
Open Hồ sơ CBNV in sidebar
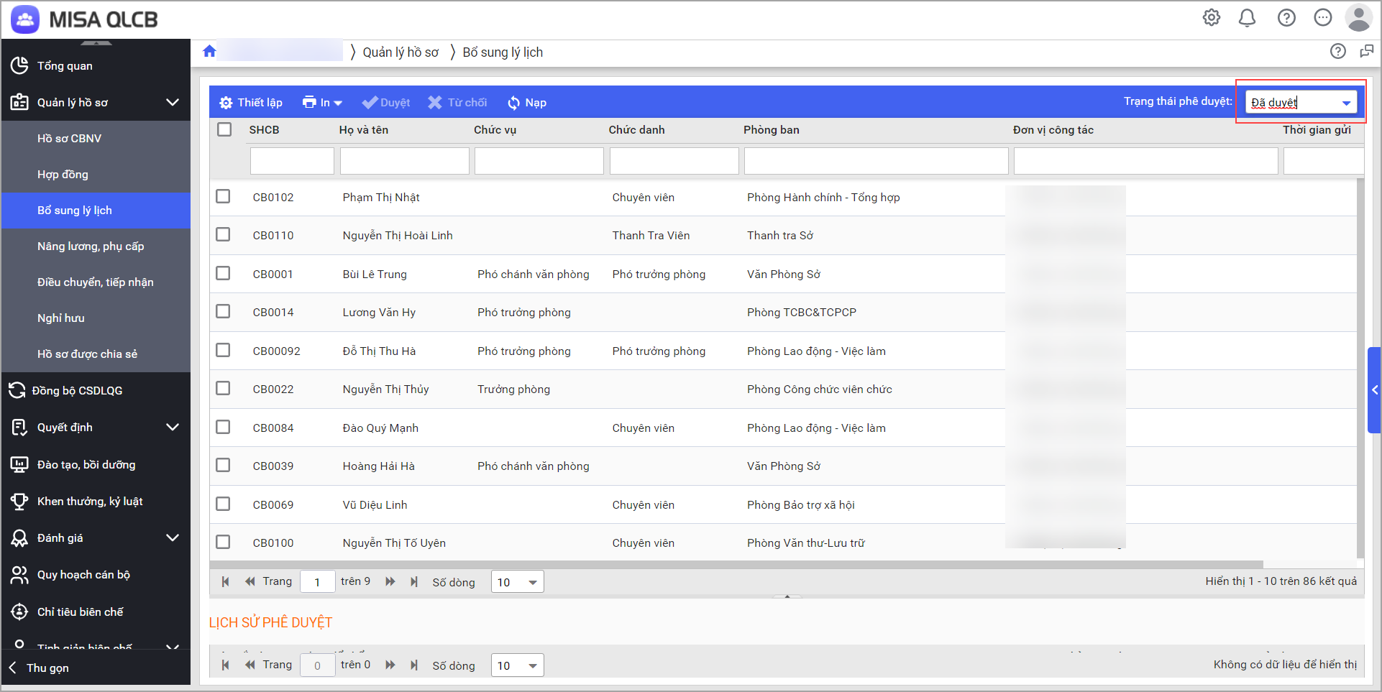click(x=69, y=138)
